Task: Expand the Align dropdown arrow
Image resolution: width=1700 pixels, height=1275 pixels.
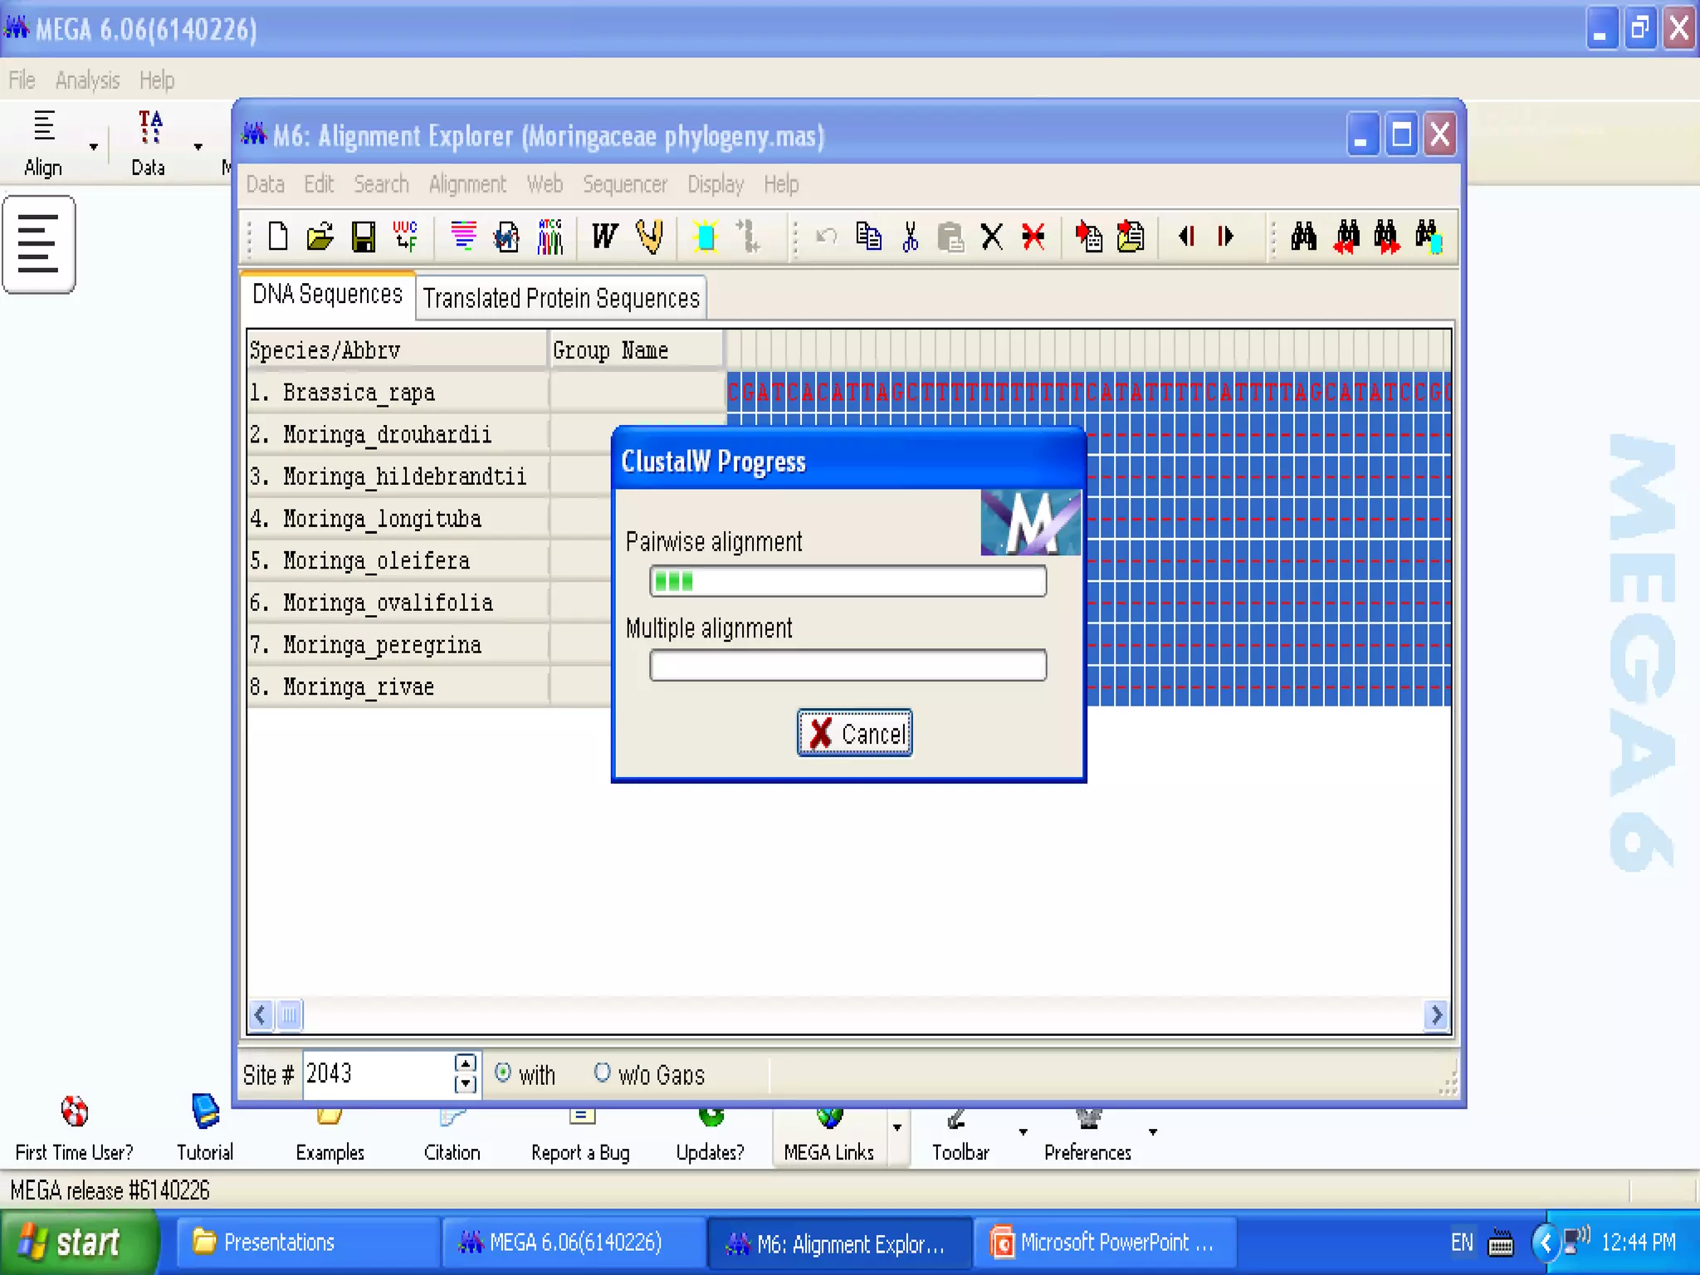Action: coord(94,147)
